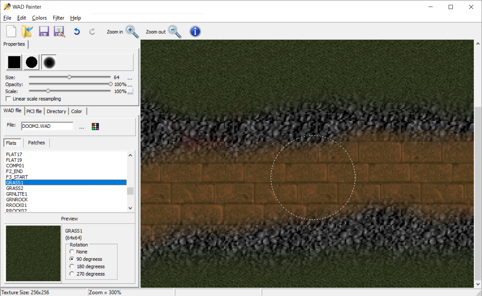The width and height of the screenshot is (482, 296).
Task: Click the Zoom out magnifier icon
Action: [174, 31]
